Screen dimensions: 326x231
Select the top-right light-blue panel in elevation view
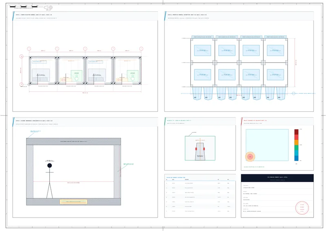coord(275,51)
